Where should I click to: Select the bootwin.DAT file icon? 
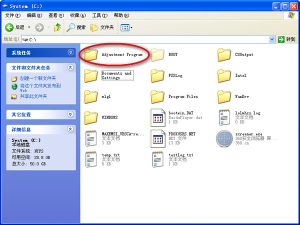pyautogui.click(x=158, y=116)
